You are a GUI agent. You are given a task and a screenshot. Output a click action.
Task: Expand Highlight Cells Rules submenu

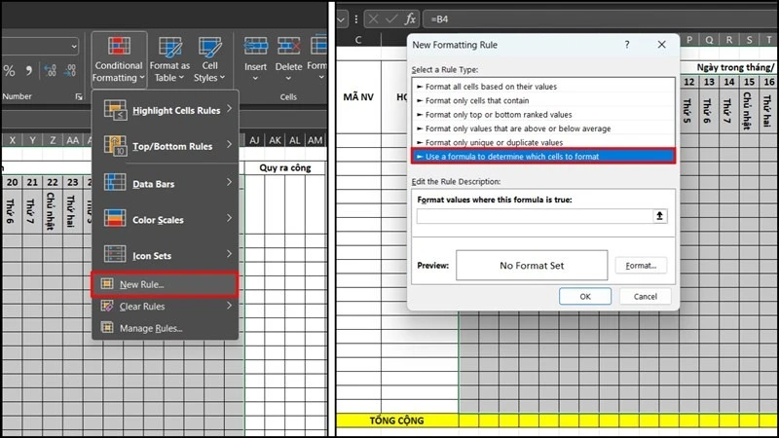pyautogui.click(x=167, y=110)
